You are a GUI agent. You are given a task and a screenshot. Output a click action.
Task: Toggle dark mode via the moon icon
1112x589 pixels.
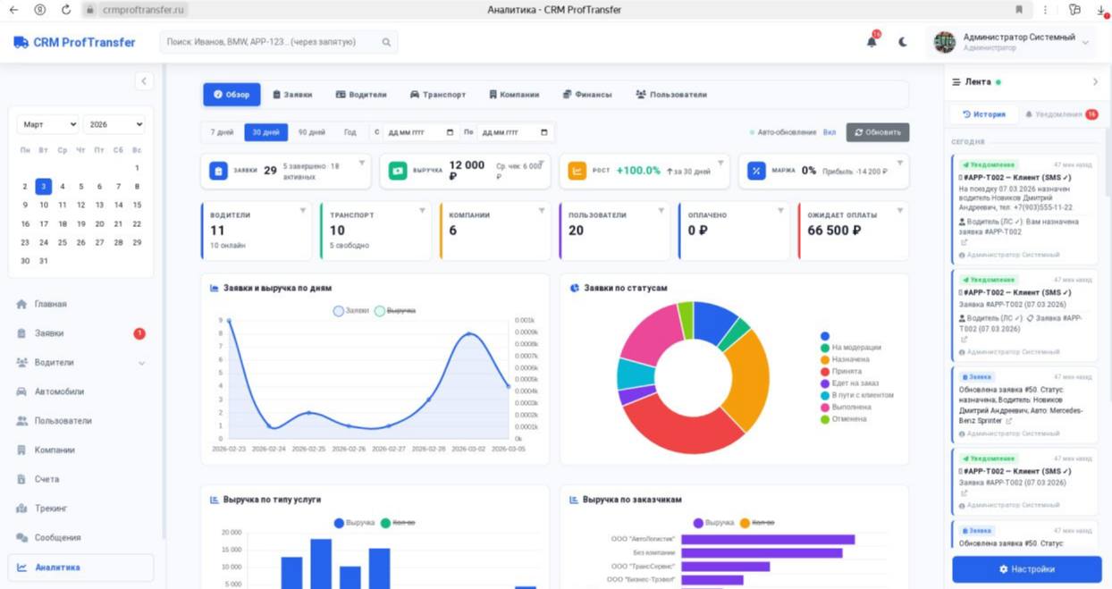pos(900,41)
